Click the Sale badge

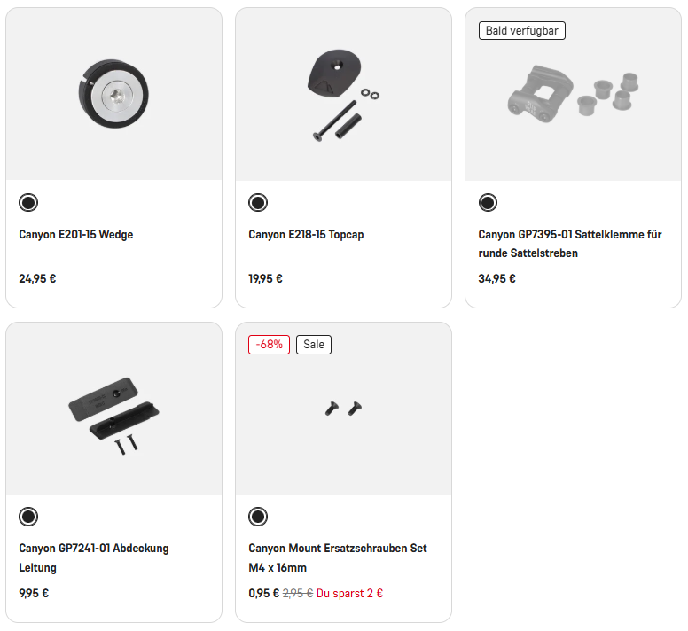(314, 345)
